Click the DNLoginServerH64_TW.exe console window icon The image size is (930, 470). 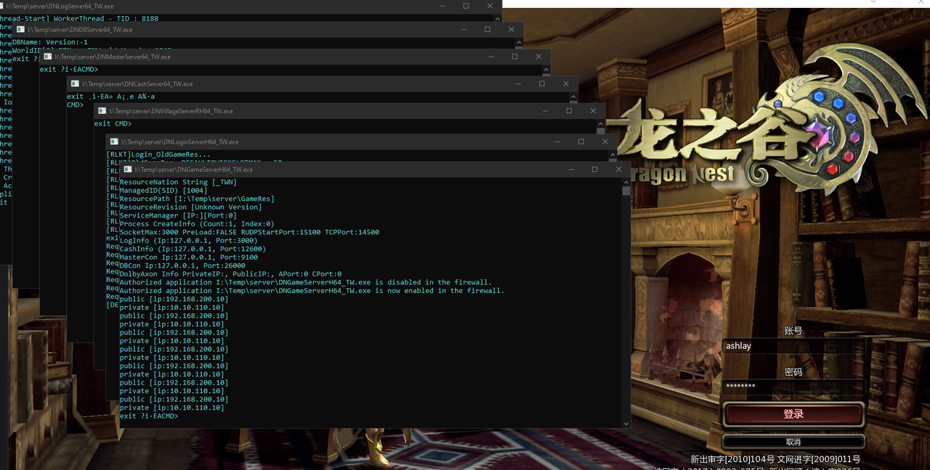tap(114, 142)
